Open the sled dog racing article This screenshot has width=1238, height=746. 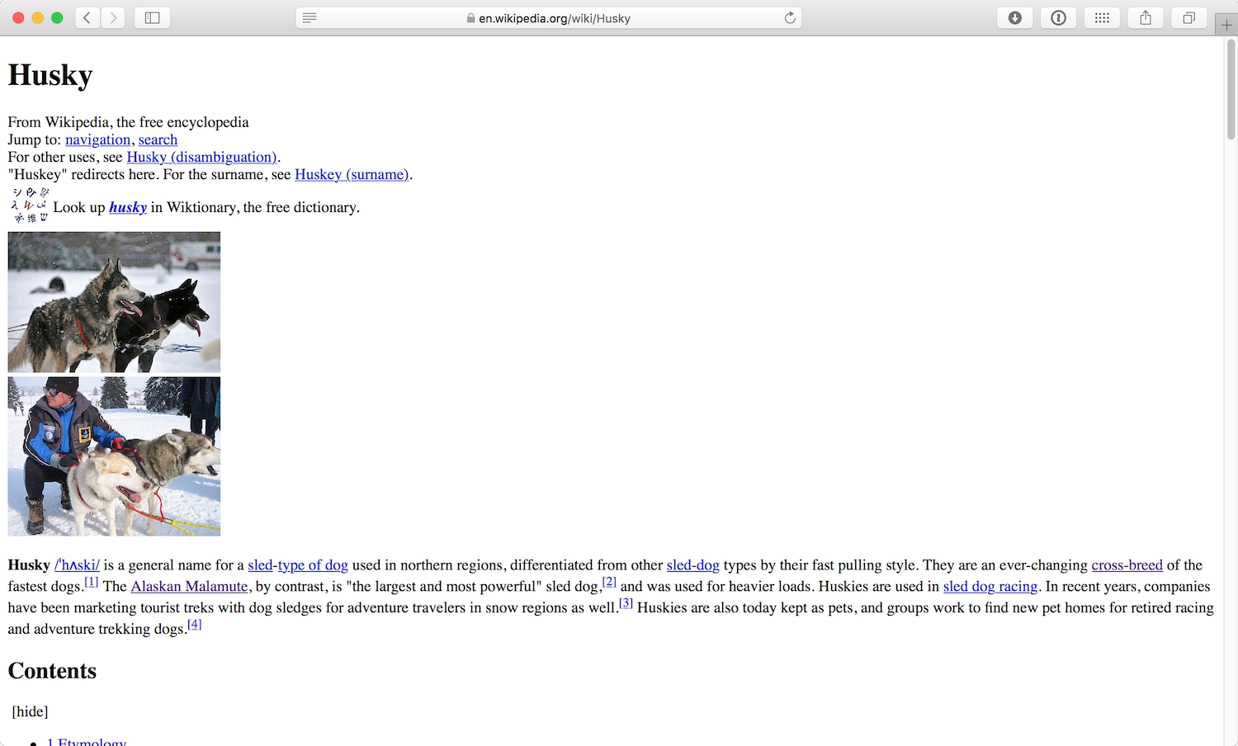(x=990, y=586)
